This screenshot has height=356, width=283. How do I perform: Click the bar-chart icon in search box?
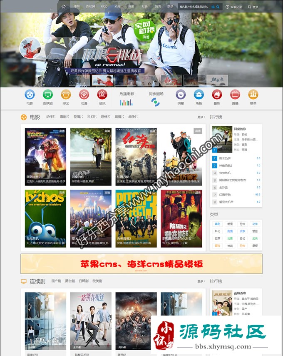click(x=213, y=7)
